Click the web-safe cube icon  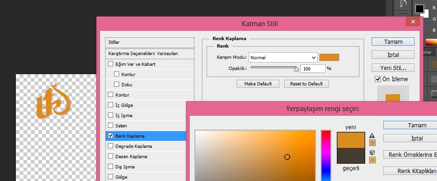[x=373, y=153]
